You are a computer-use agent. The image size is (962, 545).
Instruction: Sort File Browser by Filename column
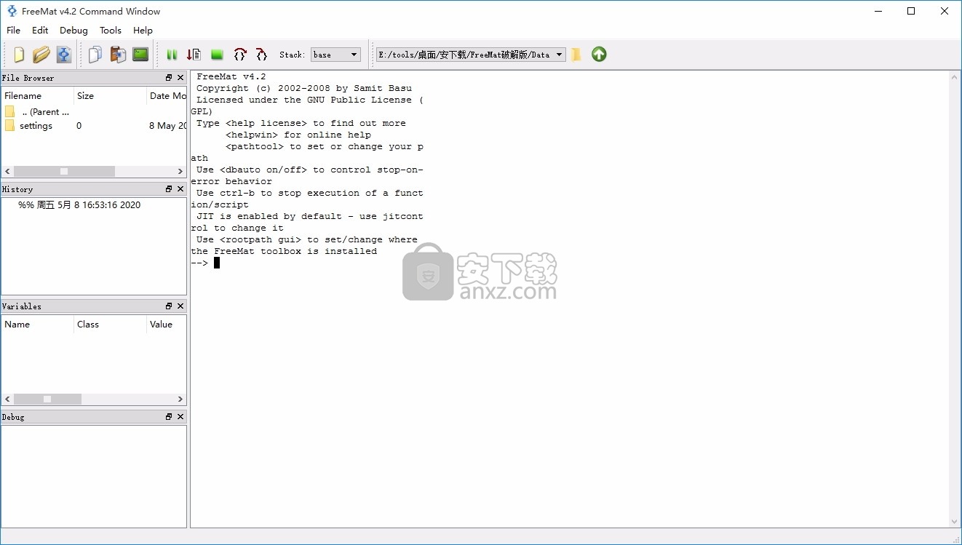[x=38, y=95]
